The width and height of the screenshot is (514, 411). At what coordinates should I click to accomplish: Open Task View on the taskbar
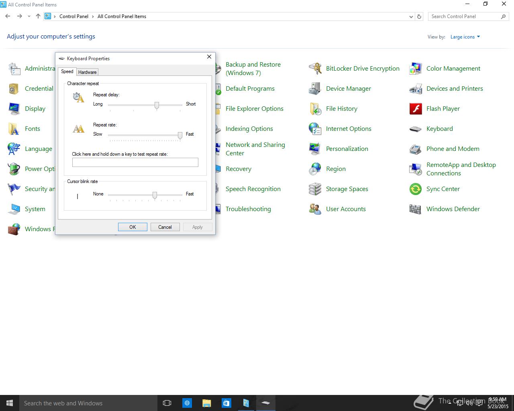(167, 403)
